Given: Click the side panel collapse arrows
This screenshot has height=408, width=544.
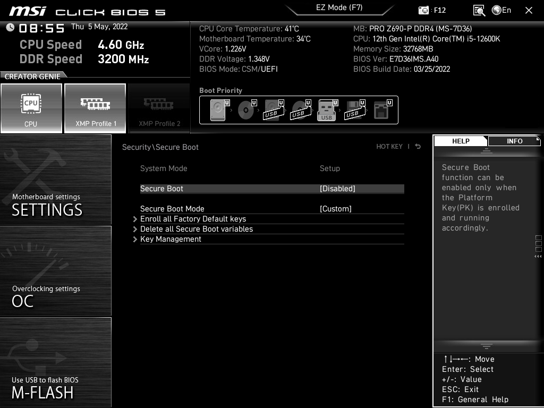Looking at the screenshot, I should point(538,257).
